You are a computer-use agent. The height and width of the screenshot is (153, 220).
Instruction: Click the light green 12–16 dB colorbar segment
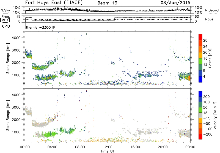200,61
